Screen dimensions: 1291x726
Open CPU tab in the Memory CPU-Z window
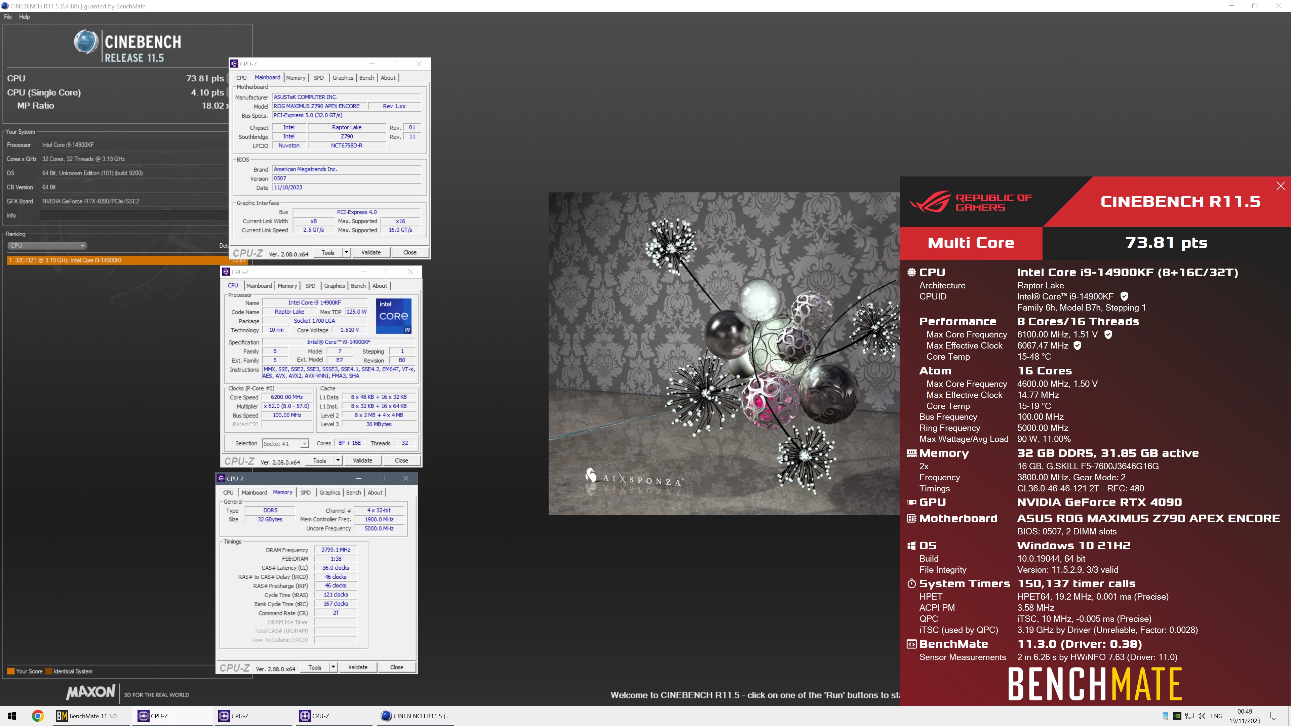(x=228, y=492)
